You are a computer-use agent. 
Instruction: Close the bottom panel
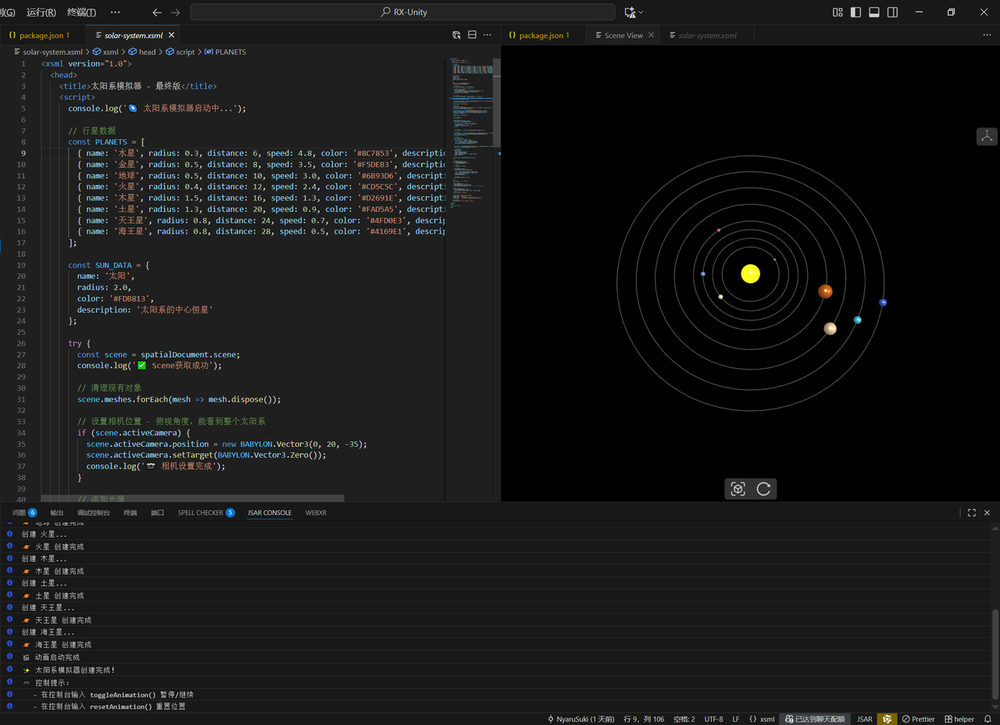point(987,512)
